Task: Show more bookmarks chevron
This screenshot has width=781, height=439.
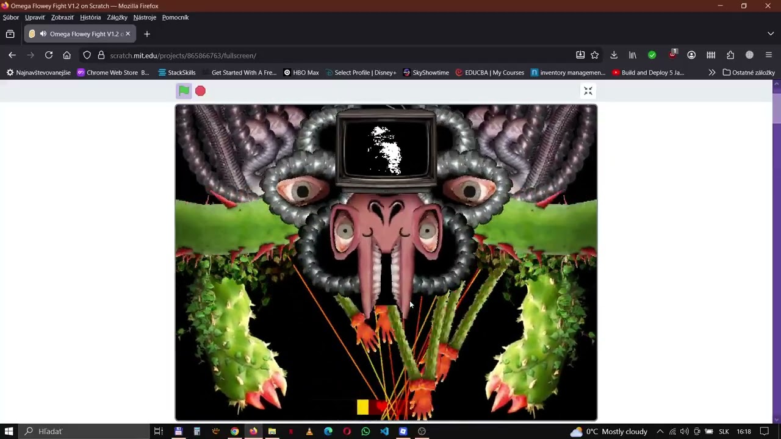Action: point(711,73)
